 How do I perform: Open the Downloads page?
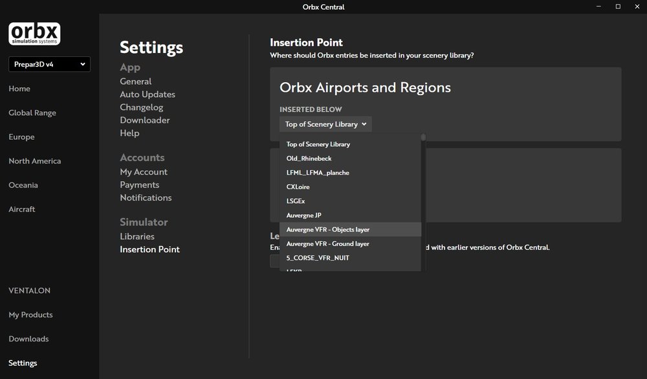(28, 339)
